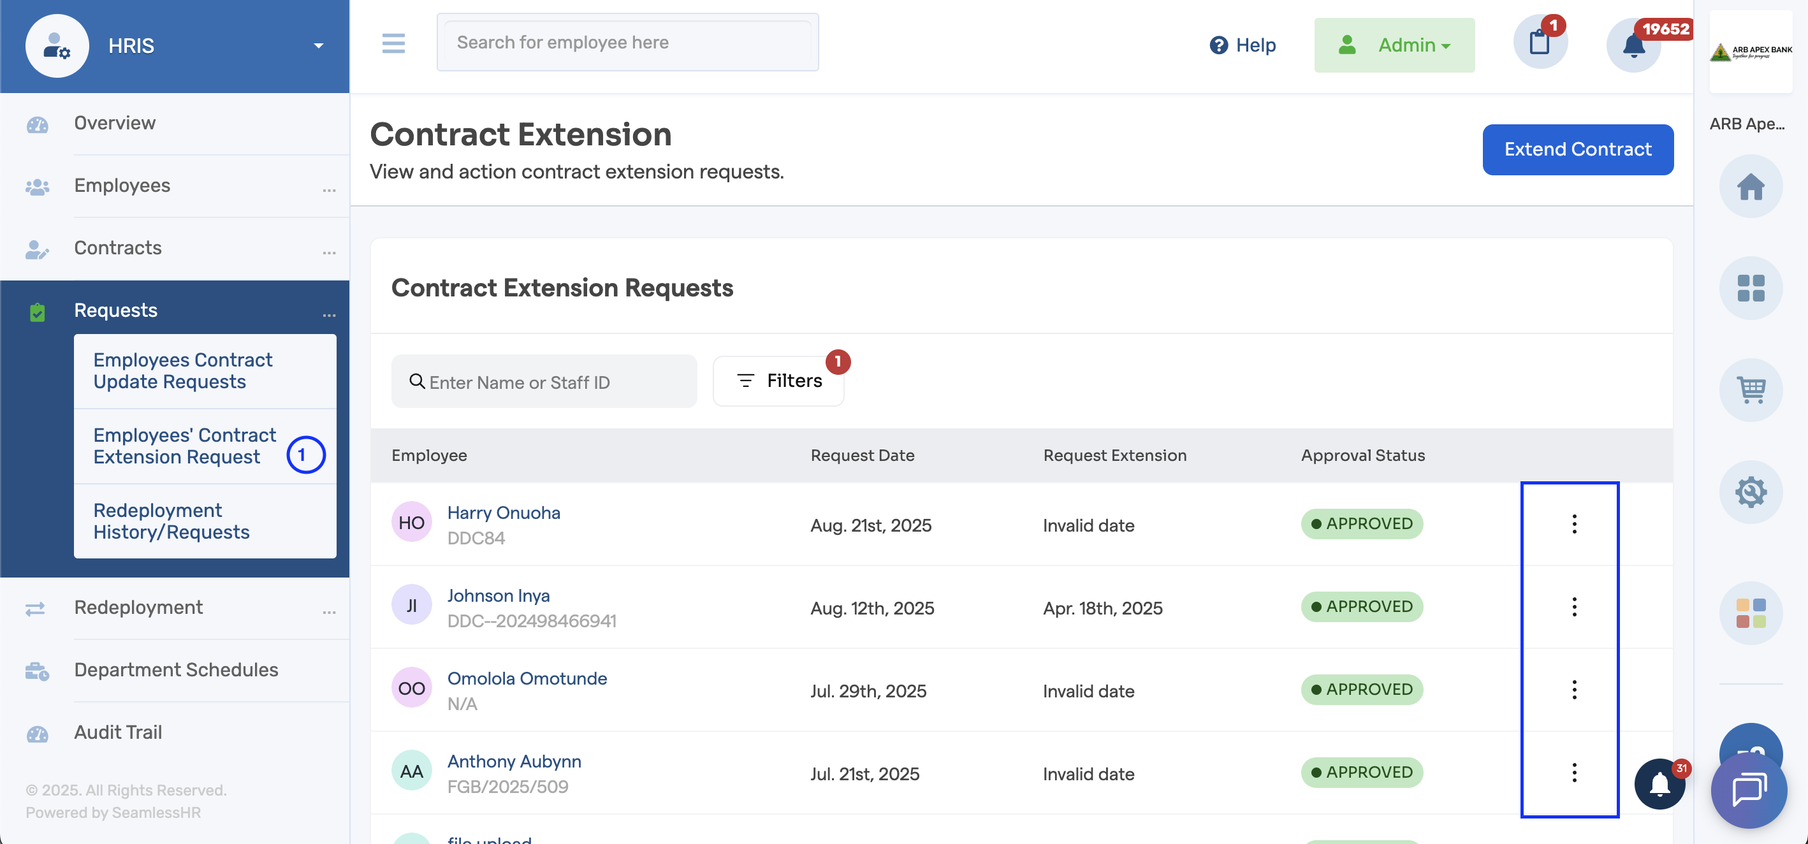This screenshot has height=844, width=1808.
Task: Open the actions menu for Anthony Aubynn
Action: 1573,773
